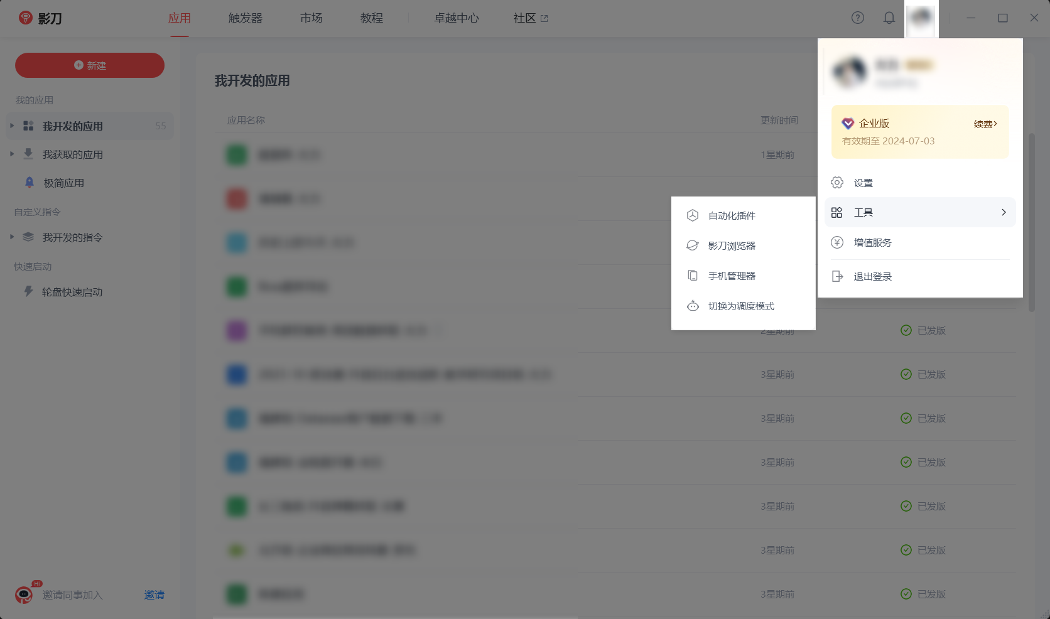
Task: Select 自动化插件 in the tools submenu
Action: click(x=731, y=215)
